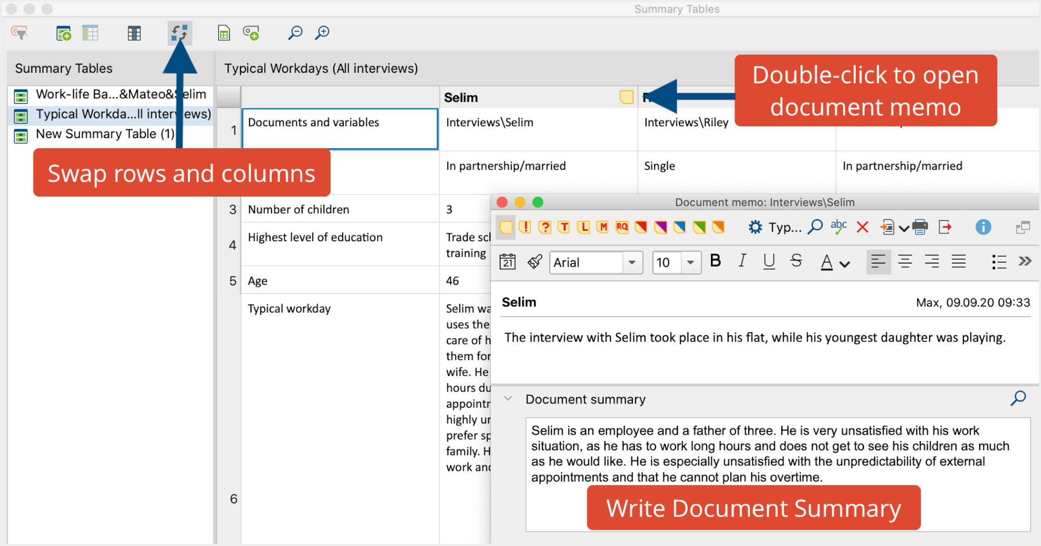The height and width of the screenshot is (546, 1041).
Task: Toggle underline formatting
Action: pyautogui.click(x=769, y=261)
